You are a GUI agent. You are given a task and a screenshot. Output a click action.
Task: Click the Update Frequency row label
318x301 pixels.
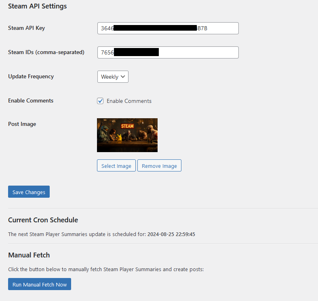pyautogui.click(x=31, y=76)
